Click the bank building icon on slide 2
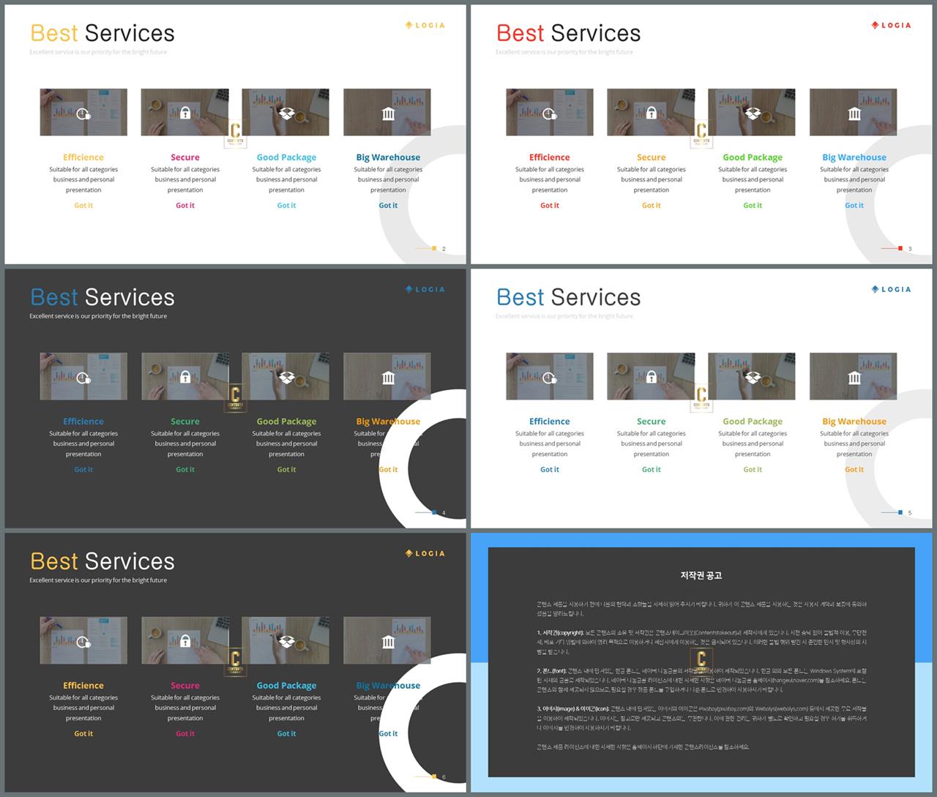 tap(388, 113)
